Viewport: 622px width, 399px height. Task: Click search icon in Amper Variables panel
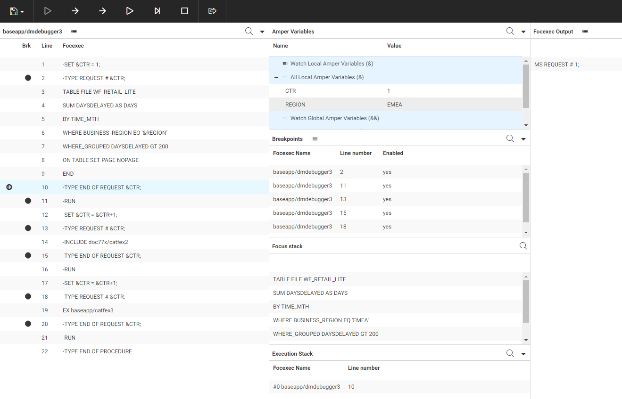point(510,31)
